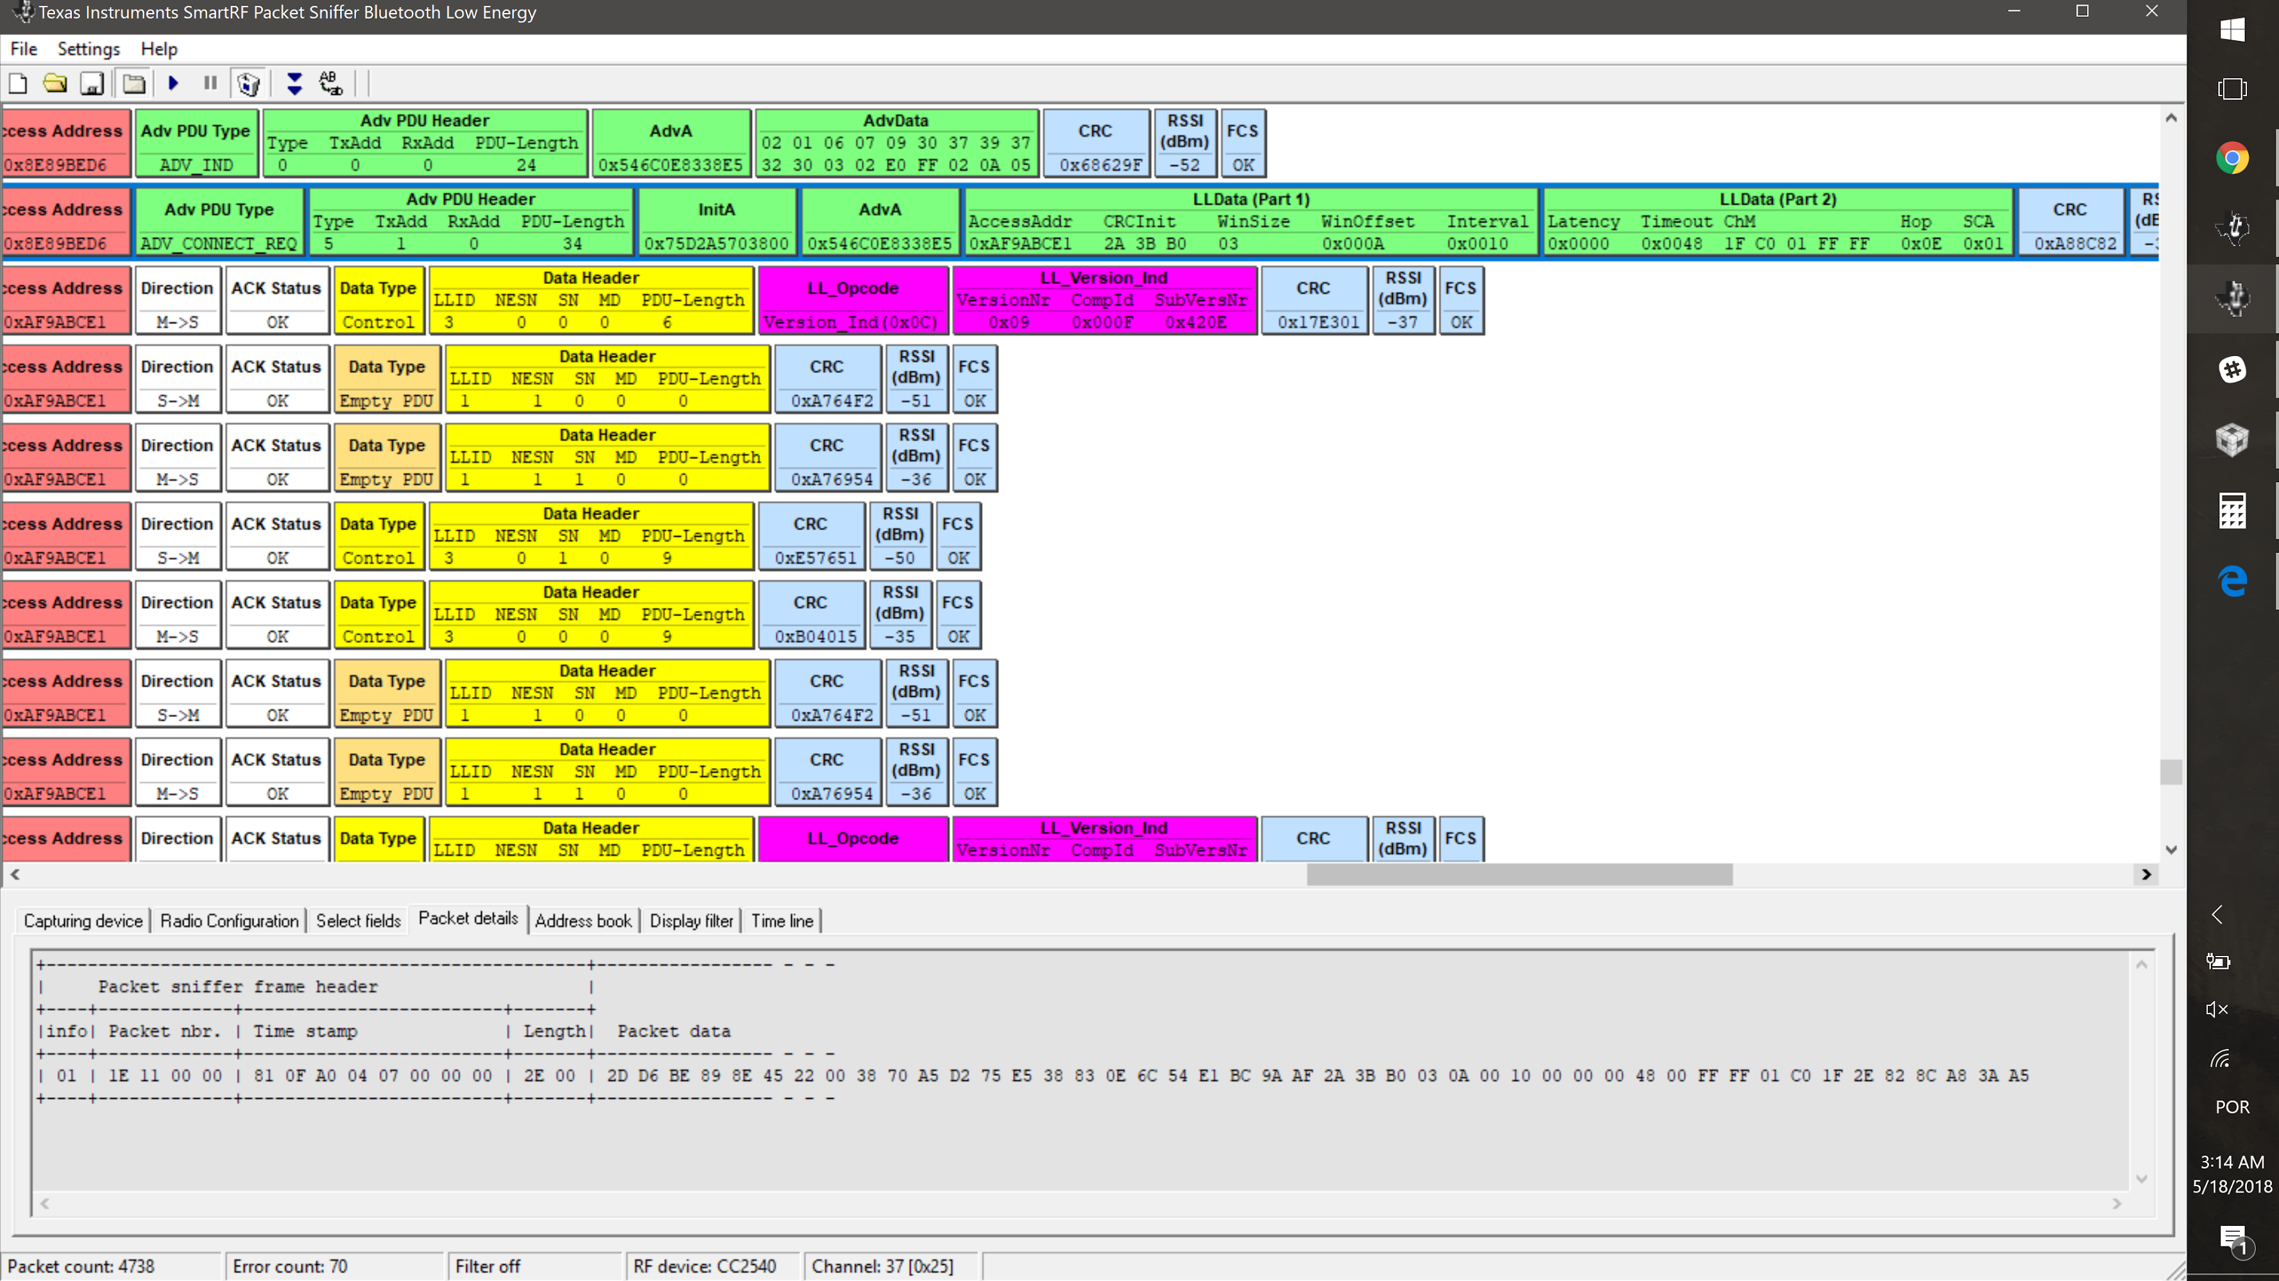Viewport: 2279px width, 1281px height.
Task: Click the AB to ab font-size icon
Action: pyautogui.click(x=331, y=84)
